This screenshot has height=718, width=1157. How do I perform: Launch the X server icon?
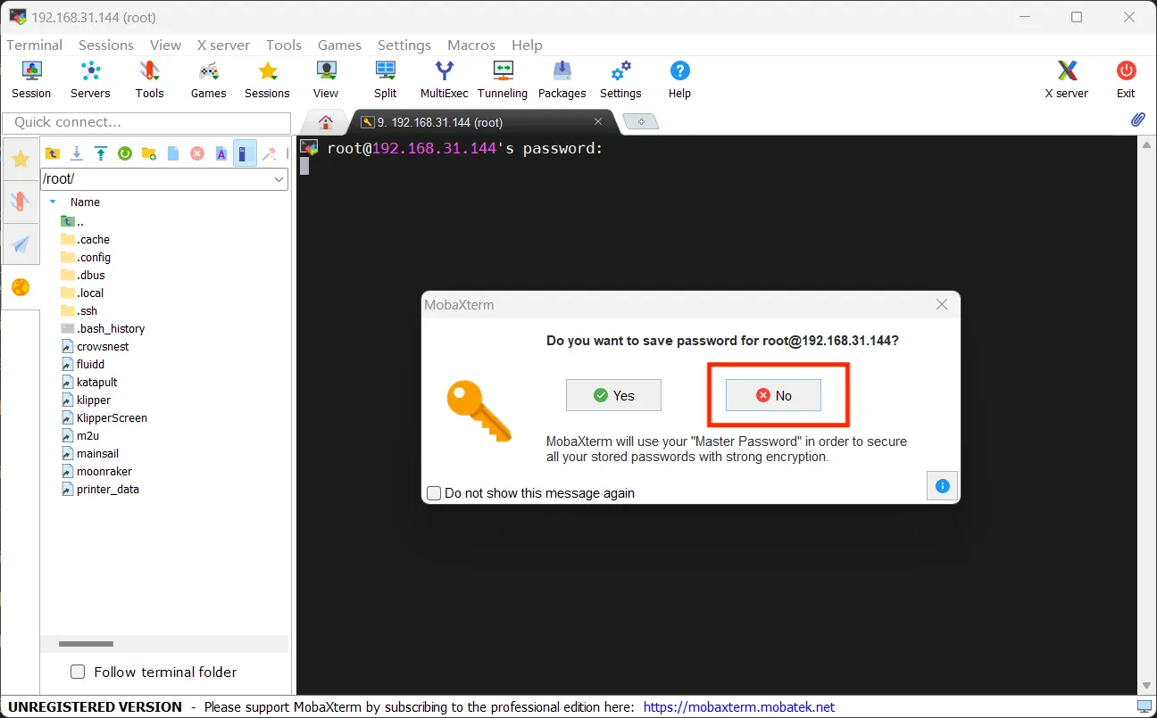(x=1066, y=78)
